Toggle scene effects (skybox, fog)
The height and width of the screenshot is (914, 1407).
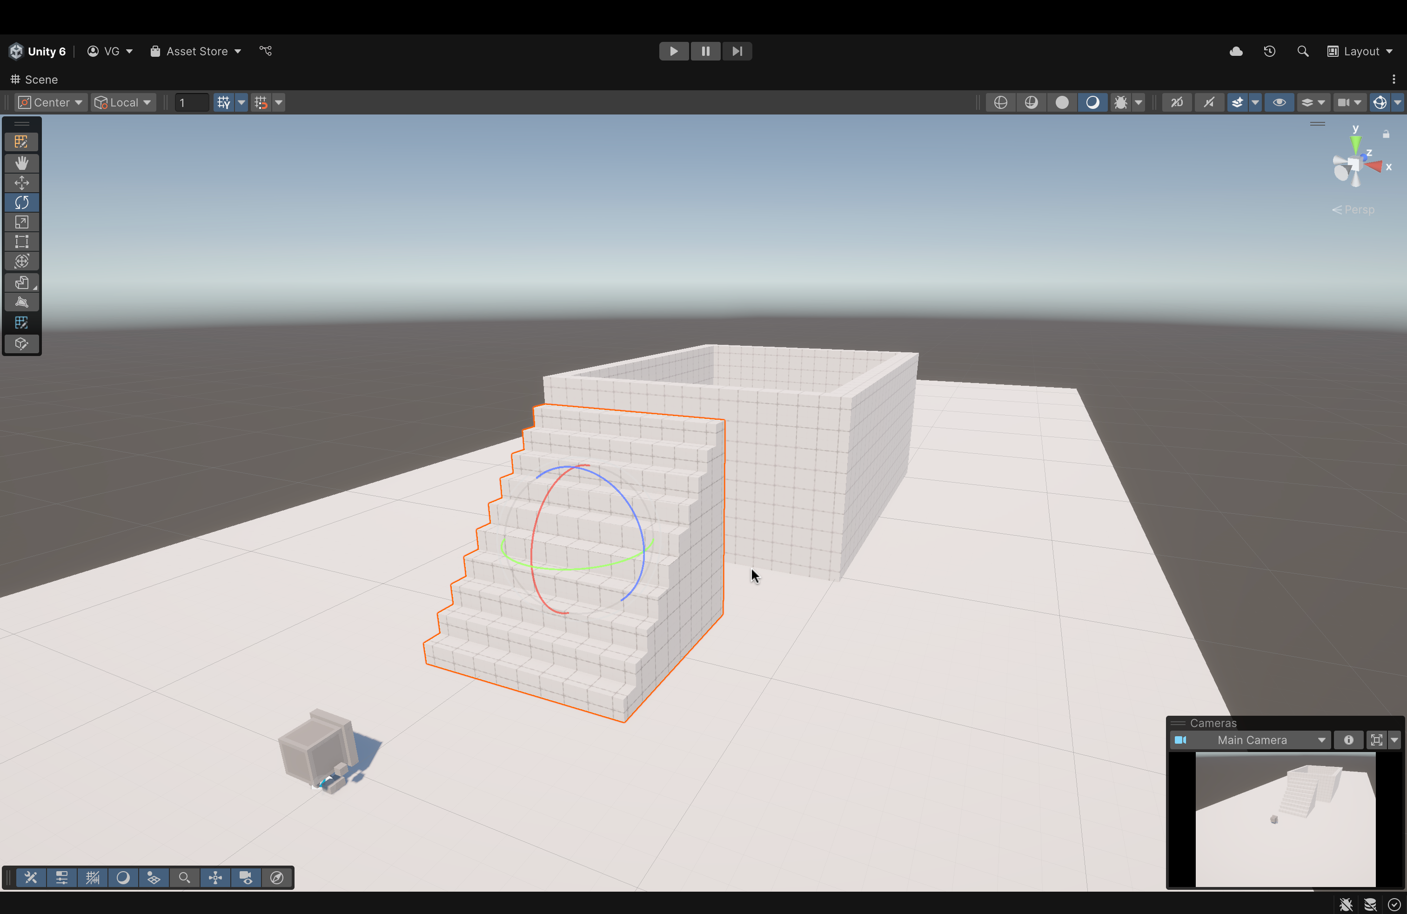click(1237, 102)
